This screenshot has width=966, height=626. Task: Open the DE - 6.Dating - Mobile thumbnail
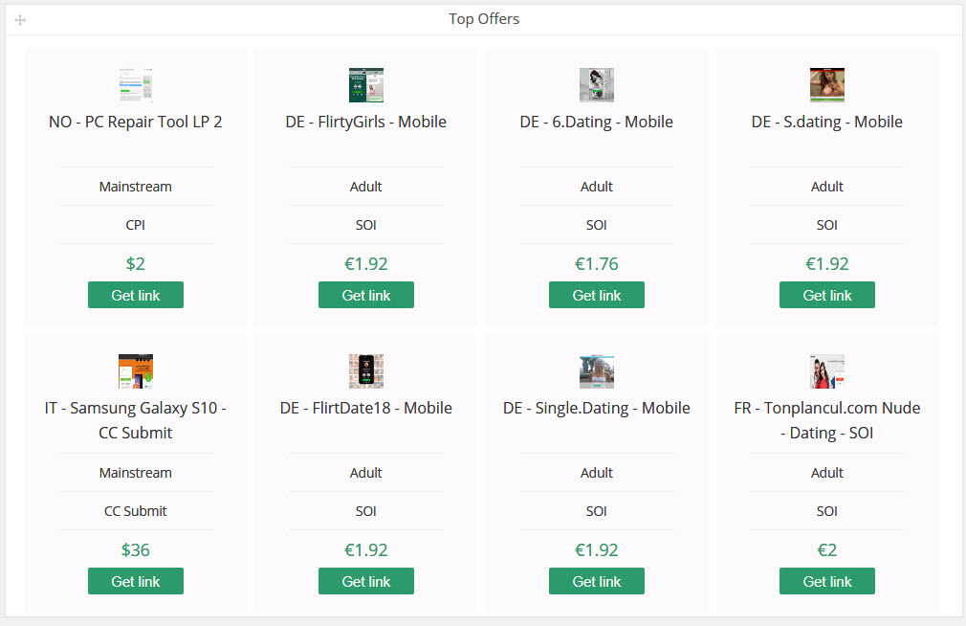[x=597, y=85]
